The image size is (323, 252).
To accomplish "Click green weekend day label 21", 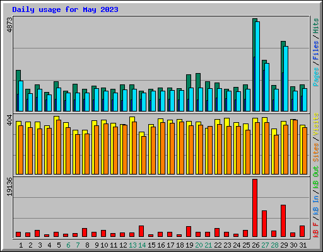I will pyautogui.click(x=208, y=245).
